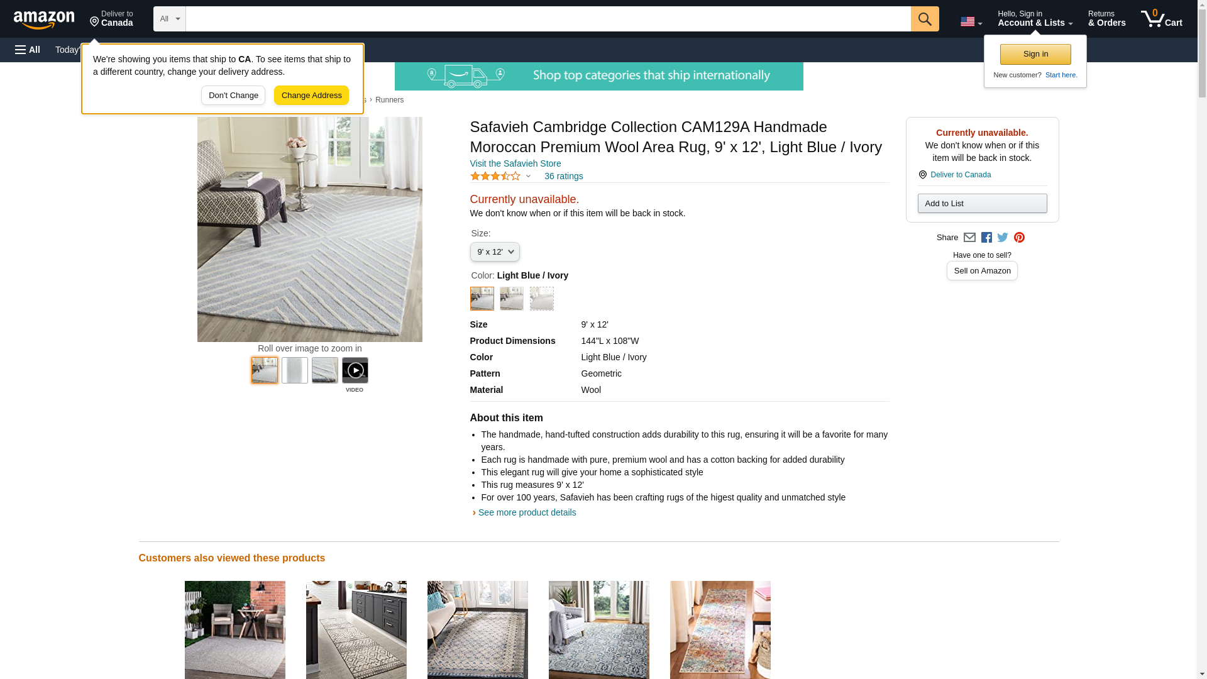This screenshot has width=1207, height=679.
Task: Click the Don't Change button
Action: [233, 96]
